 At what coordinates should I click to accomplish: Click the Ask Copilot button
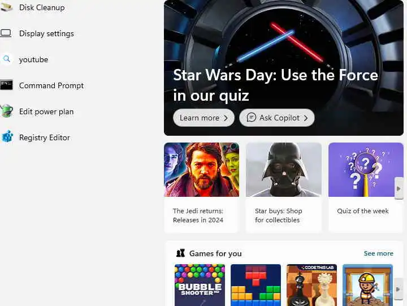(277, 118)
